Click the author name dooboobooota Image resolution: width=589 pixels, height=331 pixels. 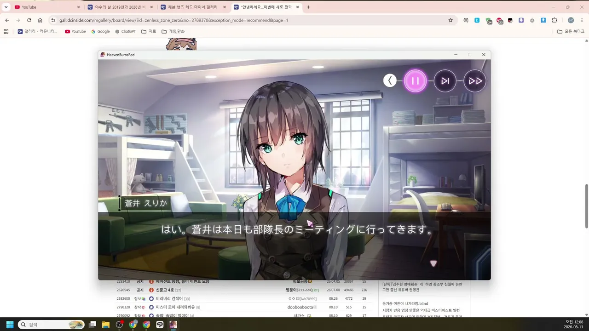300,307
